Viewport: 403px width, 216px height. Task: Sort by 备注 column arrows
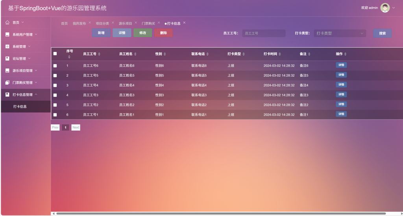(x=309, y=54)
